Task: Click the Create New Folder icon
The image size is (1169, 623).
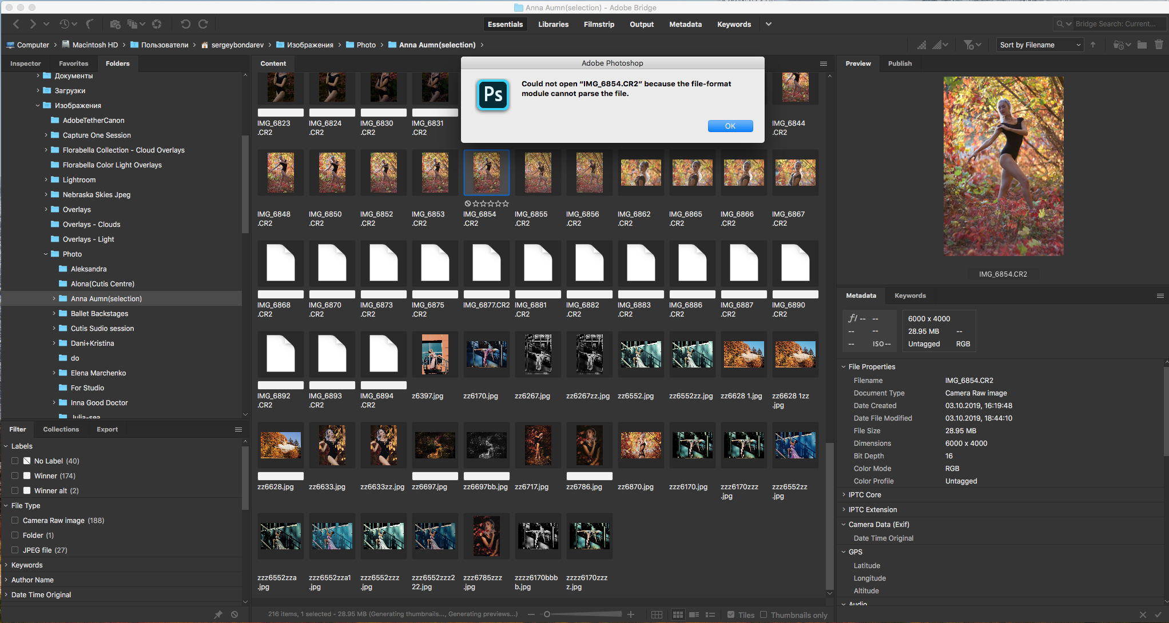Action: coord(1142,45)
